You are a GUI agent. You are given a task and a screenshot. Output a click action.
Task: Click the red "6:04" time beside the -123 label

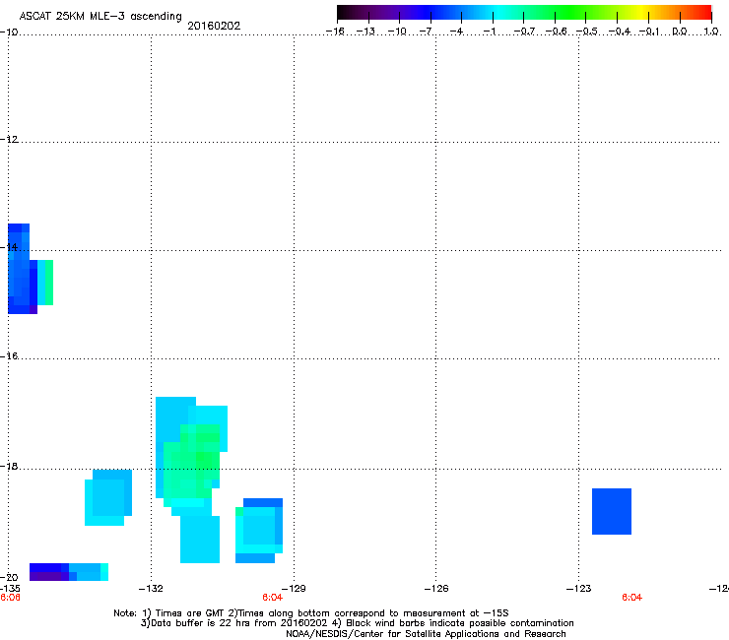point(631,598)
